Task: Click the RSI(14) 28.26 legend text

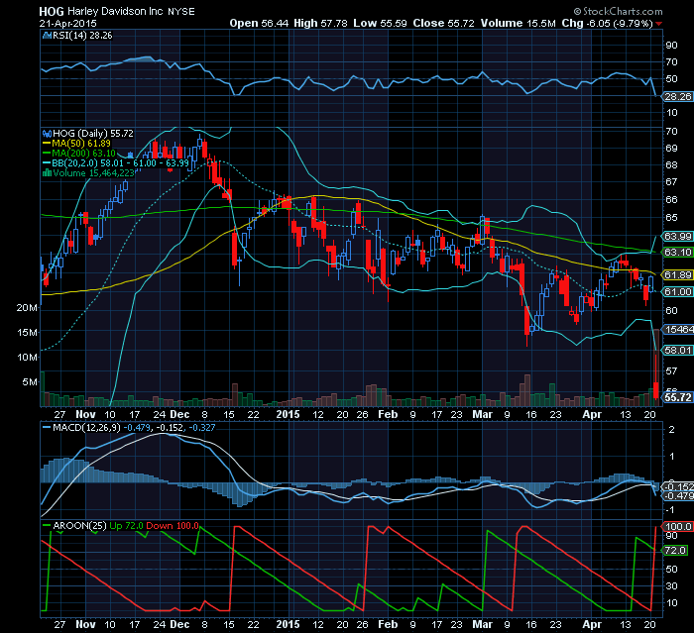Action: [82, 36]
